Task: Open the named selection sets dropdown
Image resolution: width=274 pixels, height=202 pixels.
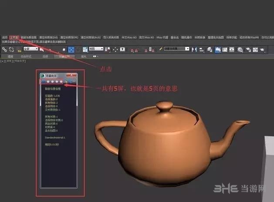Action: [176, 48]
